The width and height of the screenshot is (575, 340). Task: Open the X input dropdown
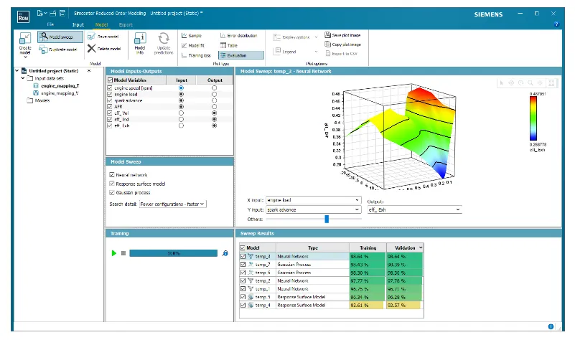click(x=313, y=200)
